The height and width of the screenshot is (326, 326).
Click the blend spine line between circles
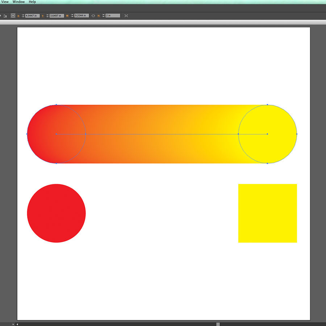[162, 134]
